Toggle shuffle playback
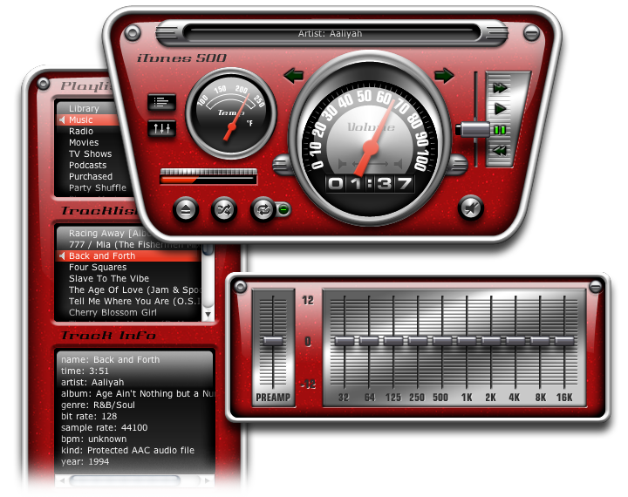 coord(224,209)
